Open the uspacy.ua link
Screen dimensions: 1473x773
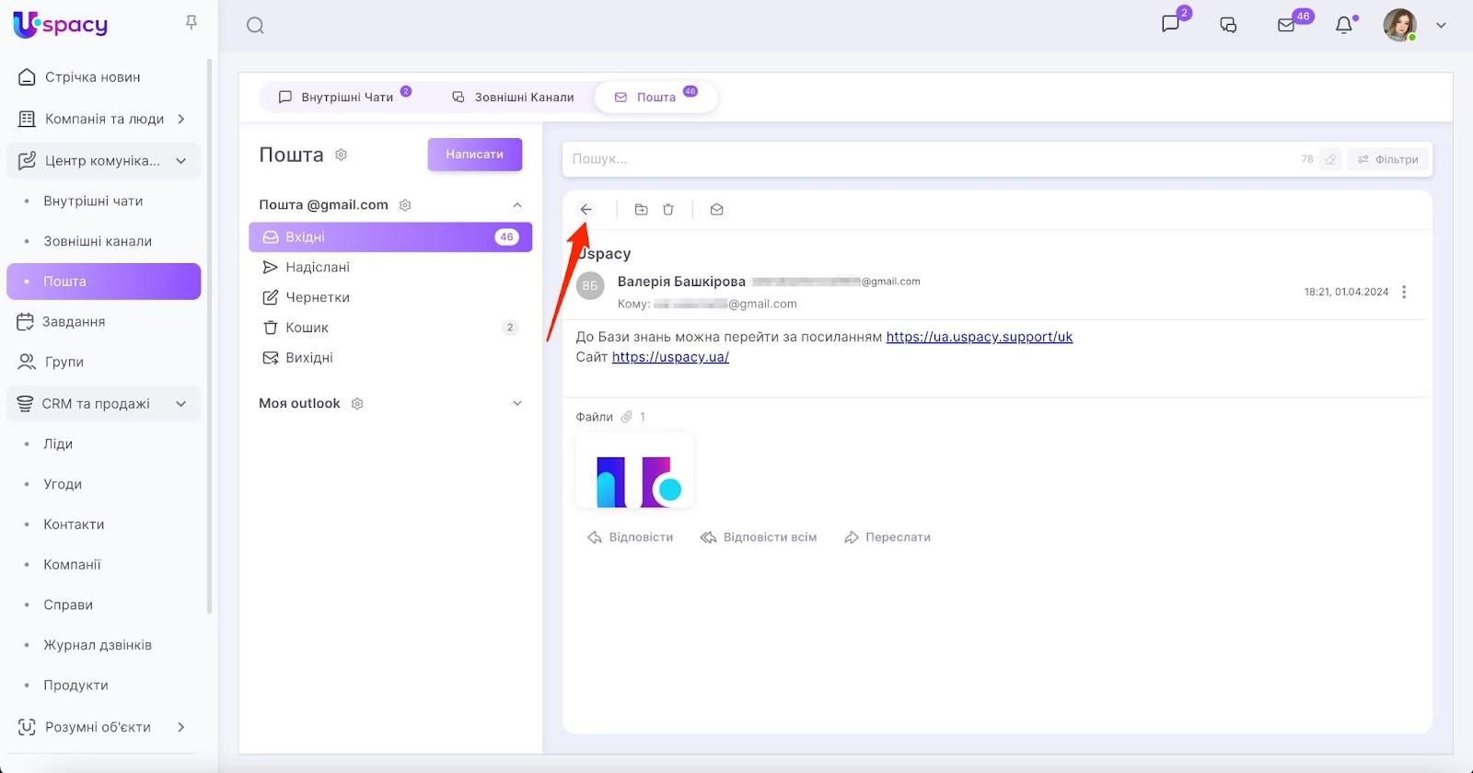pos(670,357)
